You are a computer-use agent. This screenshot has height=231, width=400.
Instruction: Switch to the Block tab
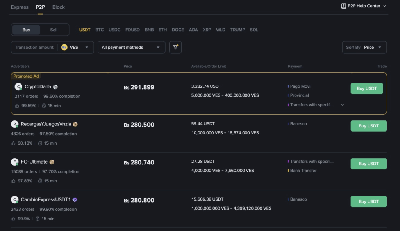(x=59, y=7)
